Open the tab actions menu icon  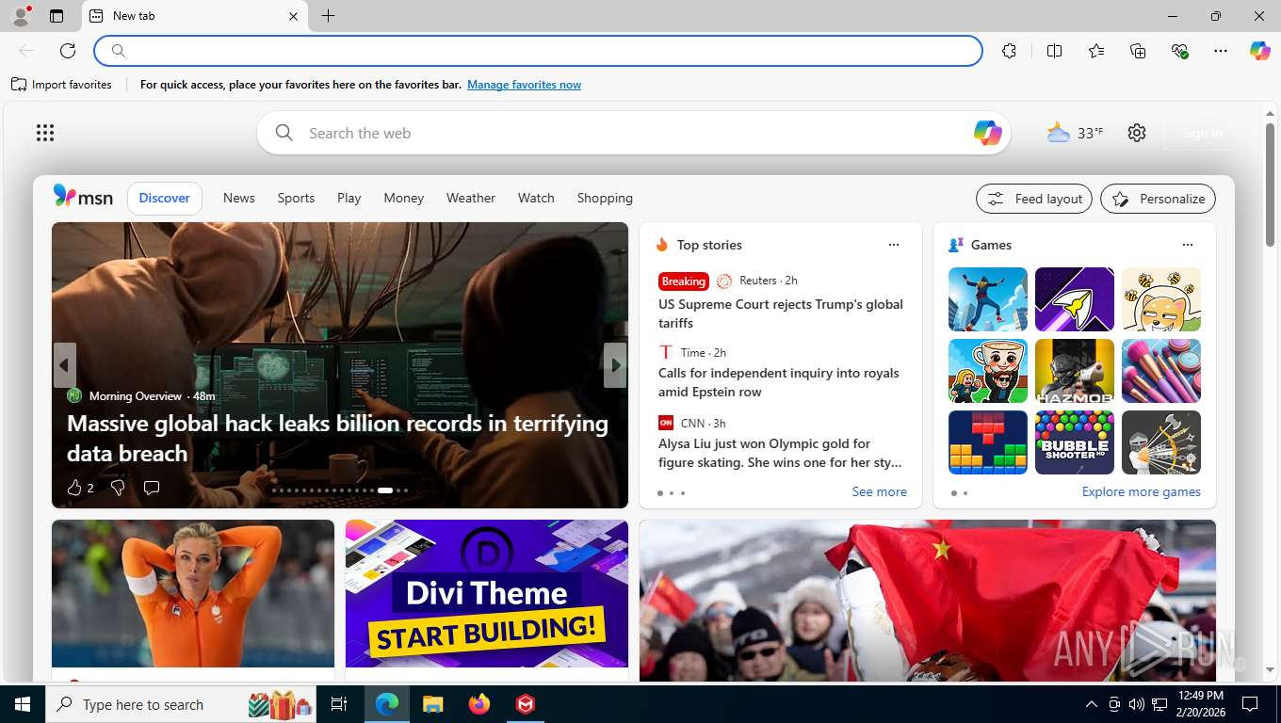pyautogui.click(x=57, y=16)
